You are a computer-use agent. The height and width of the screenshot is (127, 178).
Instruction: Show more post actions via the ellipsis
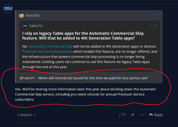point(142,115)
